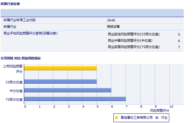
Task: Click the yellow company risk score bar
Action: pos(60,68)
